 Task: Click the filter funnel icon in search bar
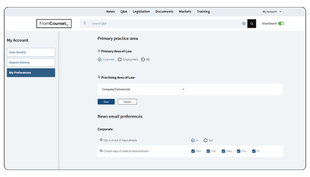(85, 23)
